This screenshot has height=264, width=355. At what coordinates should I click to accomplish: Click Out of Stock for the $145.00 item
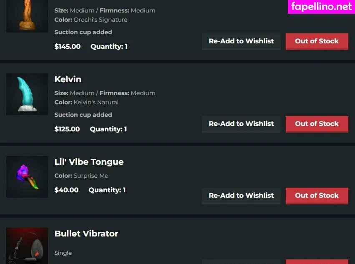click(x=317, y=41)
